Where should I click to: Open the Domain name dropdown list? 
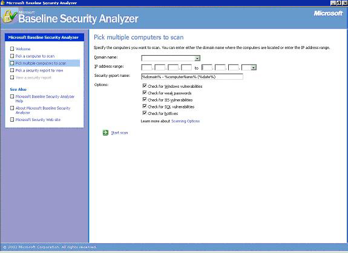197,58
